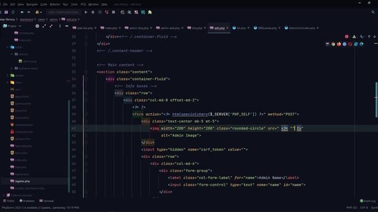Click the PHP language level in status bar
Image resolution: width=378 pixels, height=212 pixels.
click(352, 208)
